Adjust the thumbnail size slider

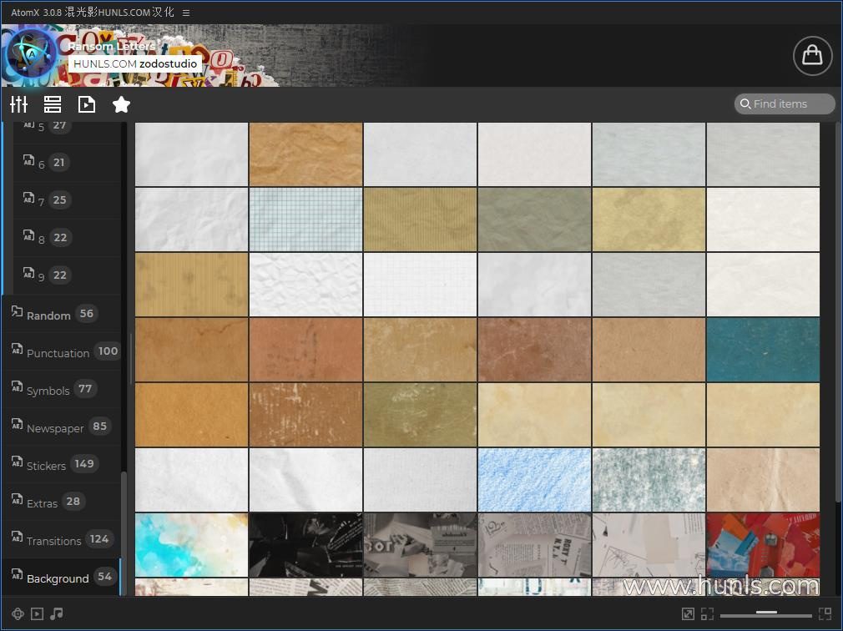coord(766,613)
